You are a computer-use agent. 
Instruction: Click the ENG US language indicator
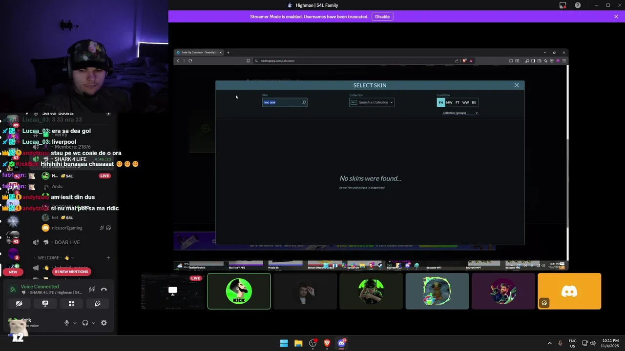pyautogui.click(x=572, y=343)
